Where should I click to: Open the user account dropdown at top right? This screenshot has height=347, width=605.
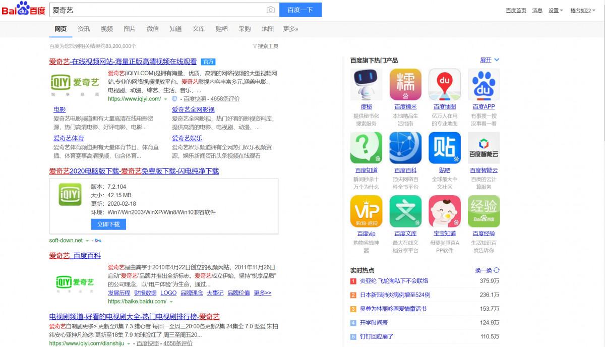coord(583,11)
